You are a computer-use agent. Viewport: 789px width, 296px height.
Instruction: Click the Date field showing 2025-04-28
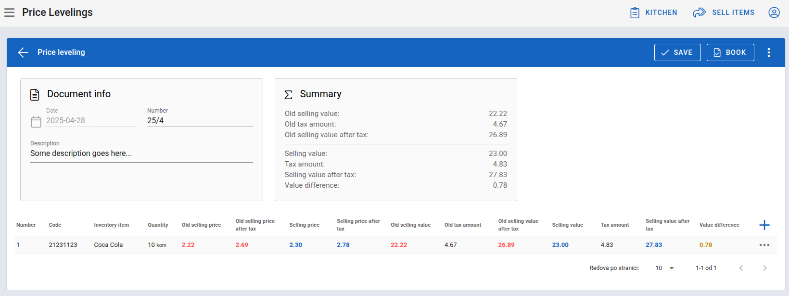pyautogui.click(x=90, y=120)
